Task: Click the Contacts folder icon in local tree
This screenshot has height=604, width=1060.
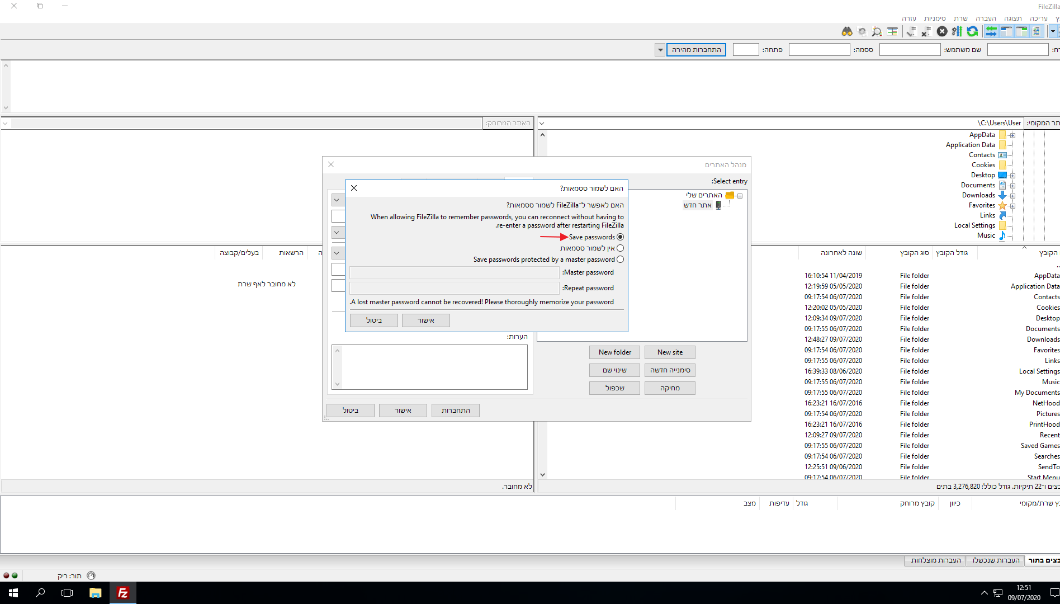Action: coord(1002,155)
